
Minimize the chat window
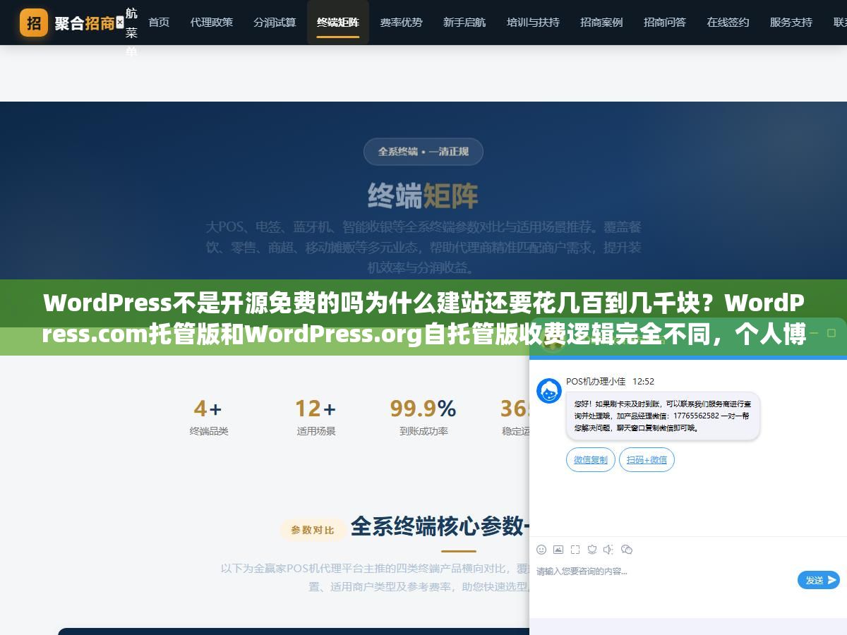coord(813,332)
